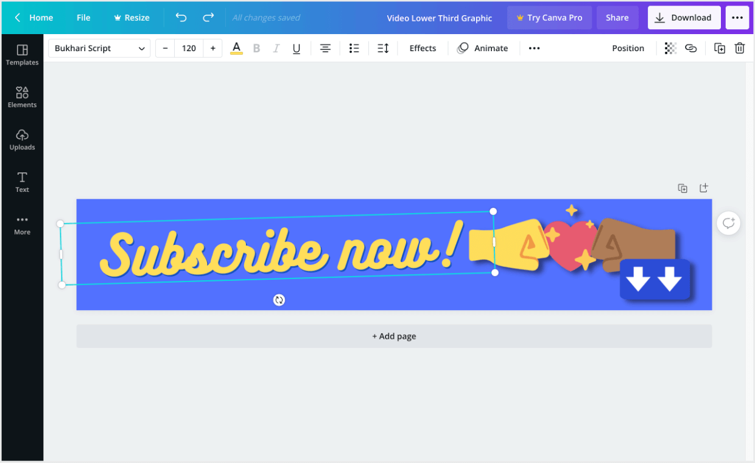Toggle italic formatting
This screenshot has height=463, width=755.
pos(276,48)
